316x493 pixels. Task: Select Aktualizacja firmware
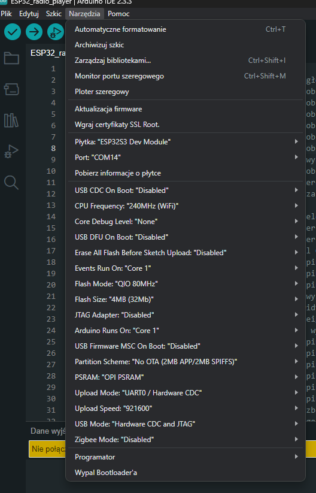point(186,109)
